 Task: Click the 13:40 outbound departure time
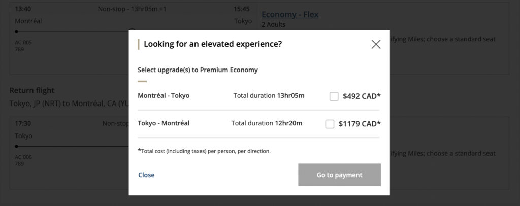click(x=23, y=9)
